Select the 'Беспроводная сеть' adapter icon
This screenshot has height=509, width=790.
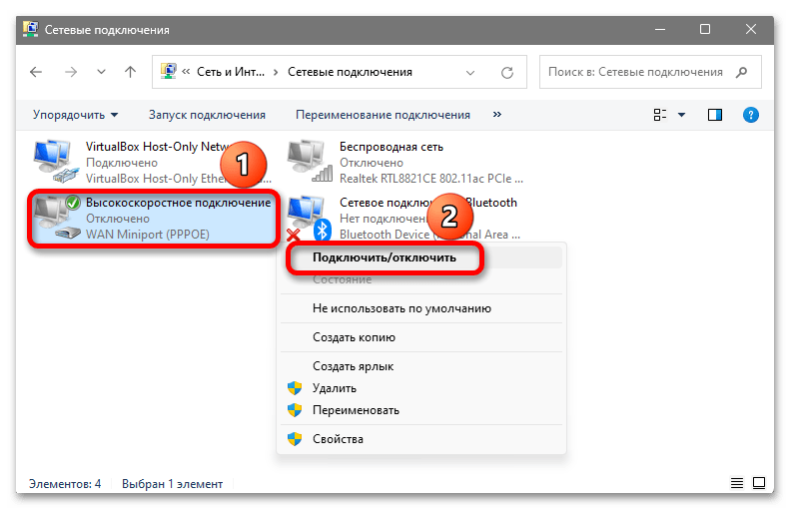(310, 162)
